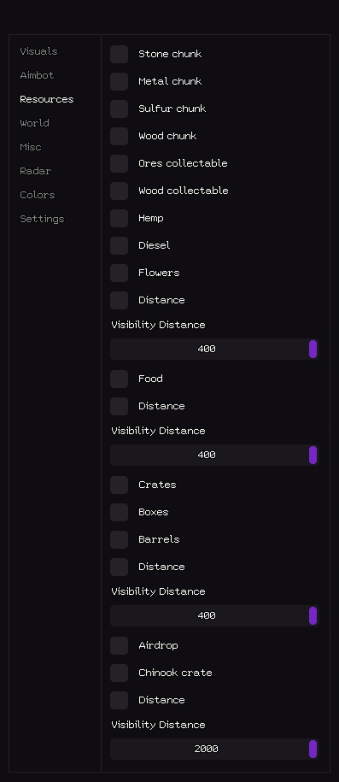Open the Visuals tab
339x782 pixels.
pos(38,51)
